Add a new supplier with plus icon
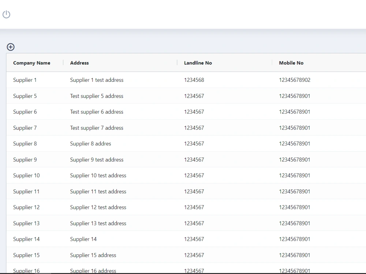Image resolution: width=366 pixels, height=274 pixels. pos(11,47)
